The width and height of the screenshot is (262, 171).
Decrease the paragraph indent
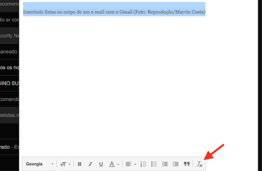[x=165, y=164]
